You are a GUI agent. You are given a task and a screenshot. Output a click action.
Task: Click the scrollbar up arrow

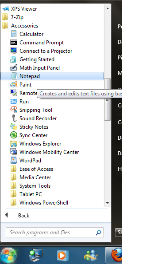click(108, 8)
